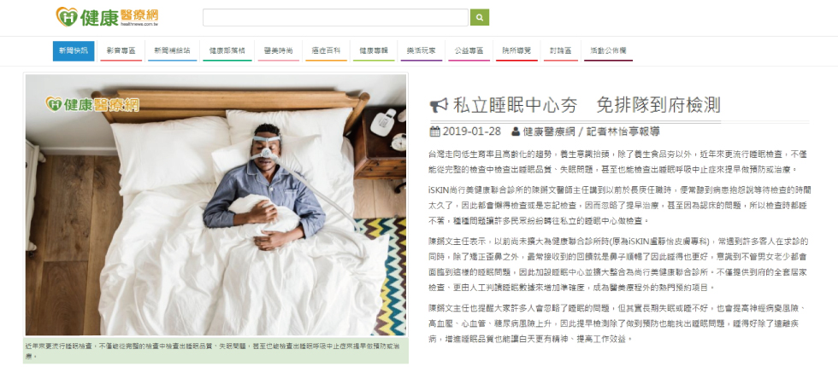
Task: Visit the 健康專輯 menu item
Action: click(374, 51)
